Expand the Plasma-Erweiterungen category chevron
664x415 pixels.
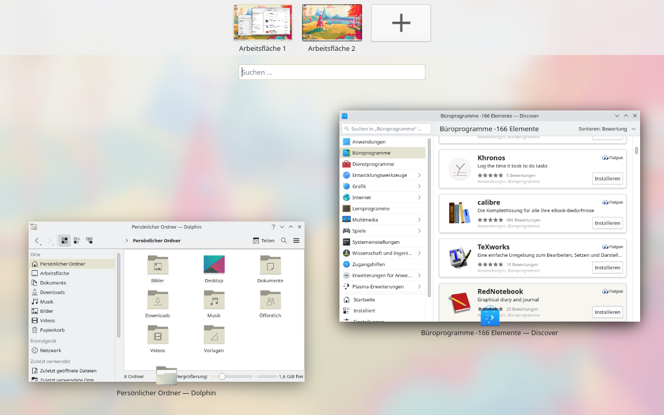[x=419, y=287]
